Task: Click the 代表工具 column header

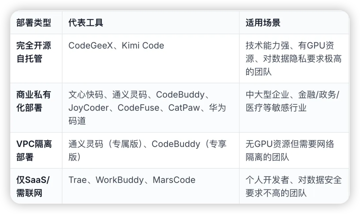Action: (86, 23)
